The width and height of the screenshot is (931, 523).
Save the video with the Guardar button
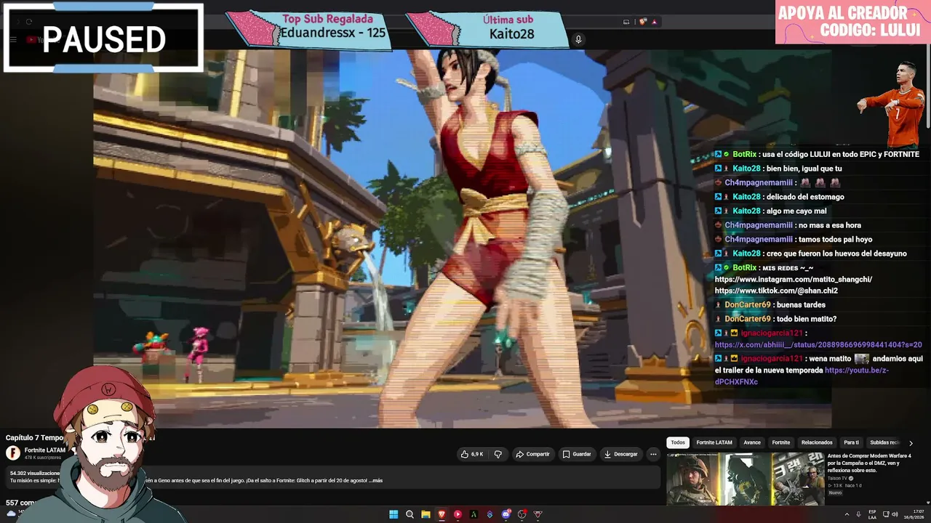point(577,454)
